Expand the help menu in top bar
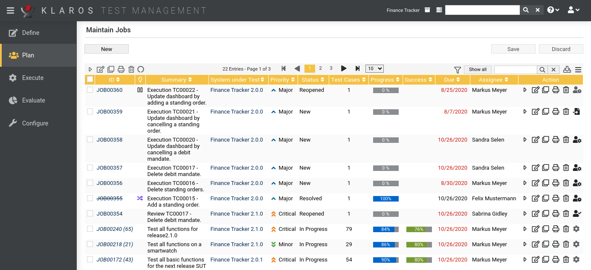This screenshot has width=591, height=270. tap(553, 10)
